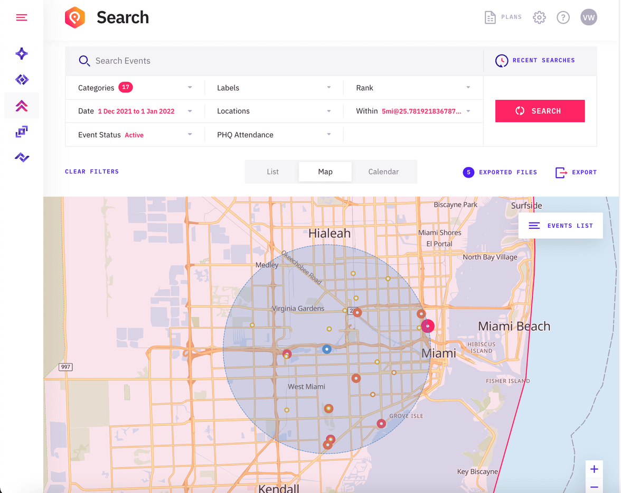Viewport: 621px width, 493px height.
Task: Select the top sparkle icon in the left sidebar
Action: tap(21, 53)
